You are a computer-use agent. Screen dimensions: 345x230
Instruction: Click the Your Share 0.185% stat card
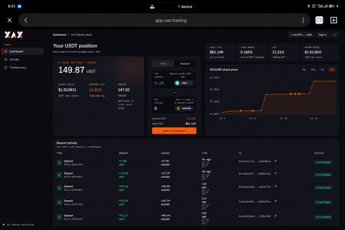252,52
